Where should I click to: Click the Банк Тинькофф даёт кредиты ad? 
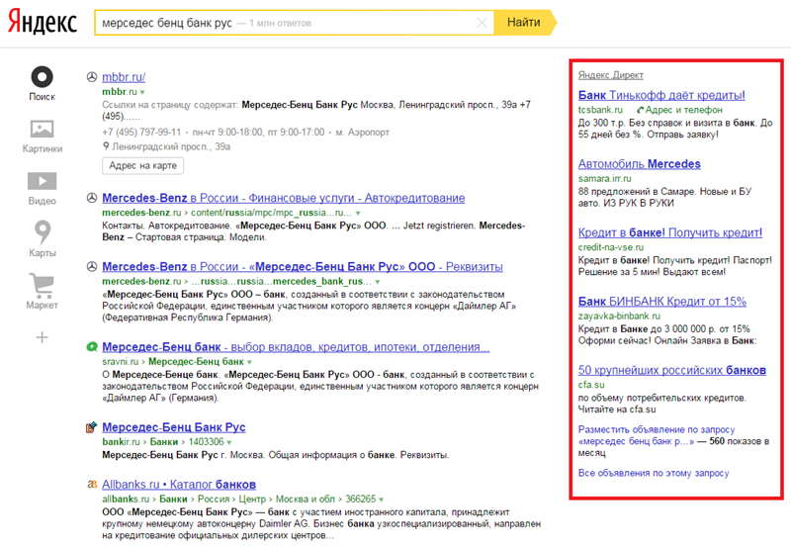pyautogui.click(x=660, y=95)
